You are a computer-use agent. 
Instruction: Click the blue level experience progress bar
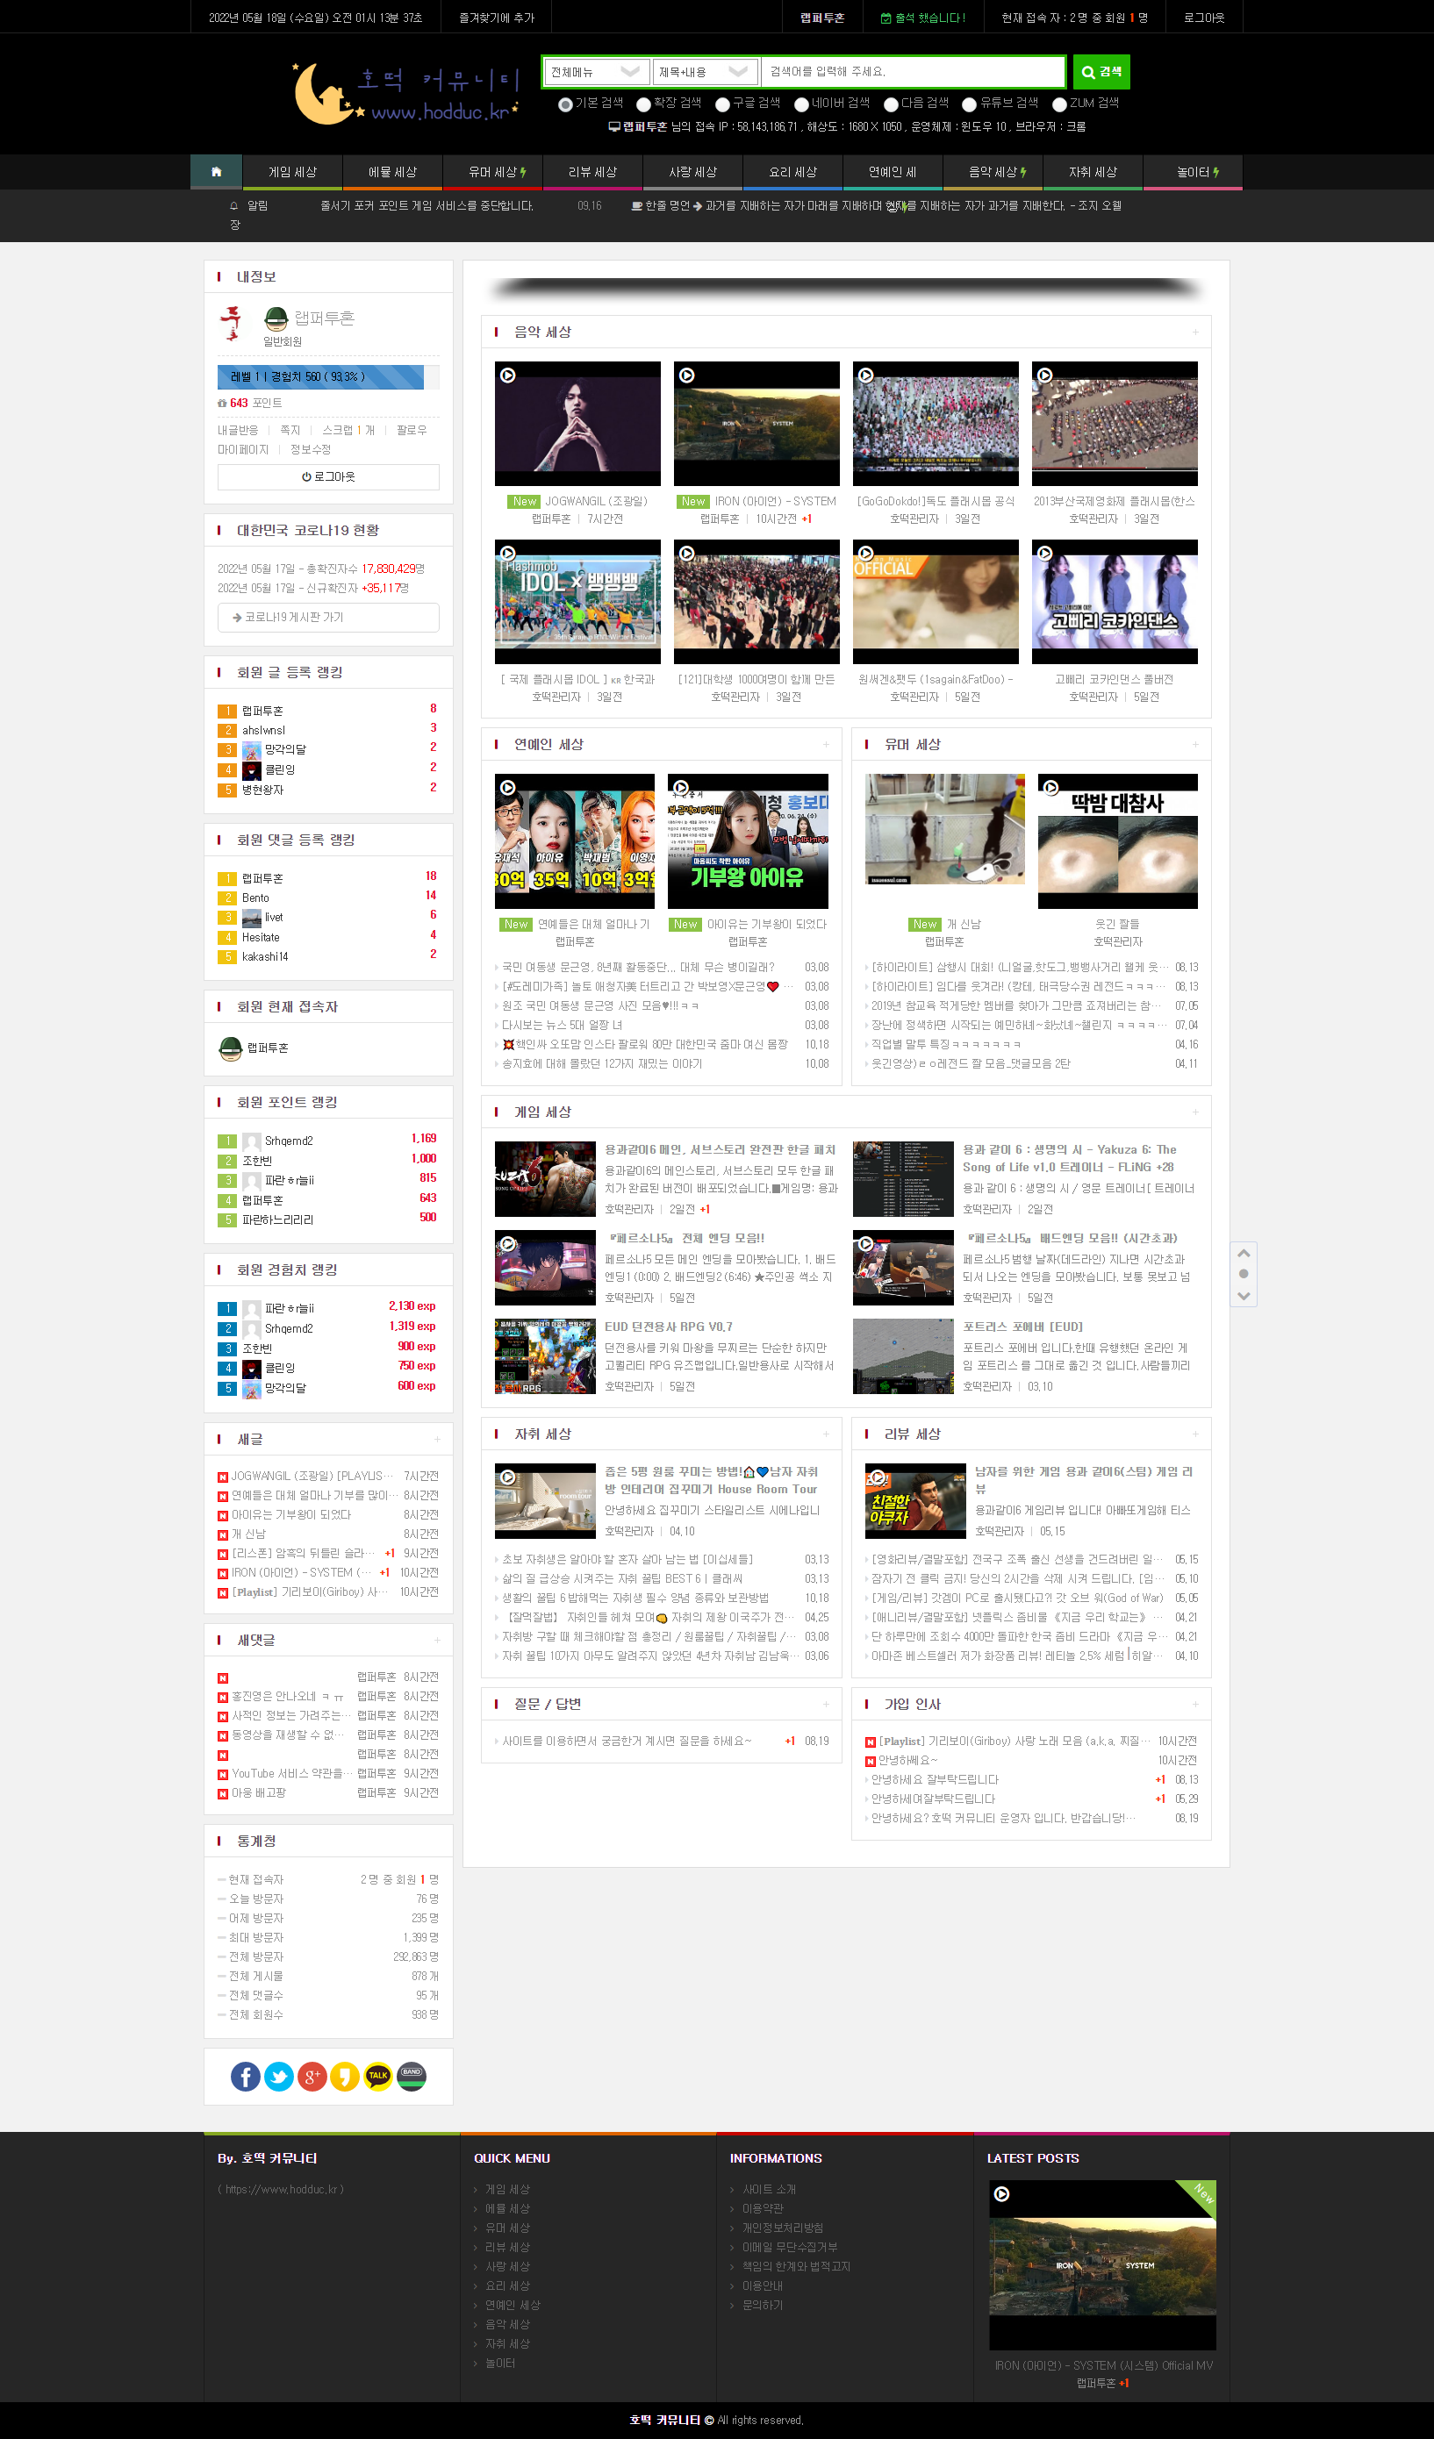point(320,376)
